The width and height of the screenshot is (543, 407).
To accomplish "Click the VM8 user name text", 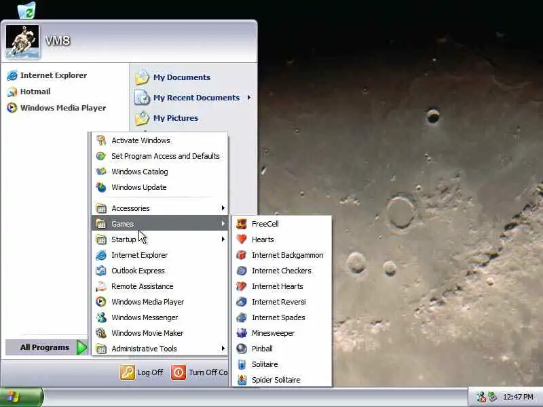I will click(58, 41).
